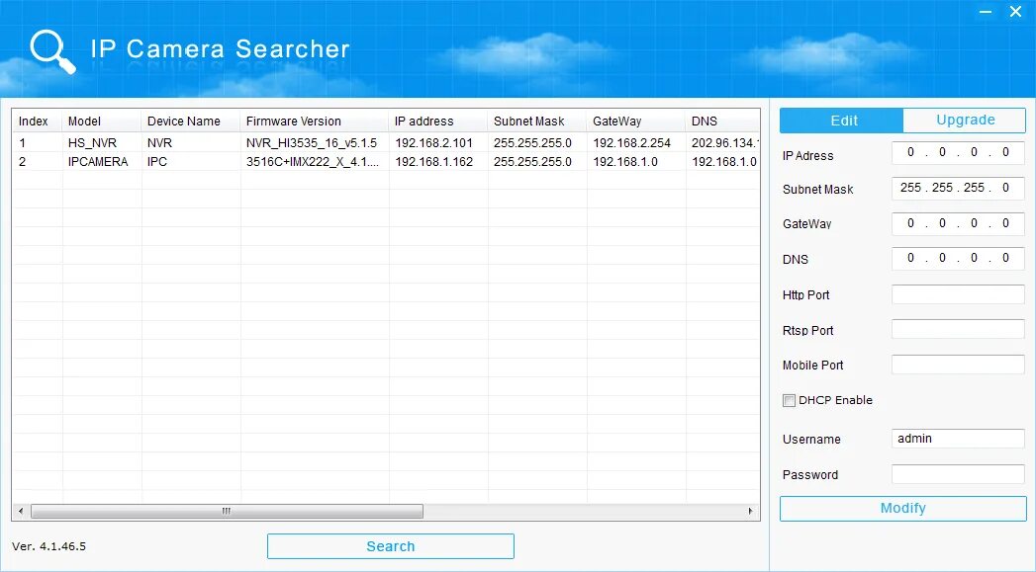Sort by DNS column header
Image resolution: width=1036 pixels, height=572 pixels.
(x=722, y=122)
